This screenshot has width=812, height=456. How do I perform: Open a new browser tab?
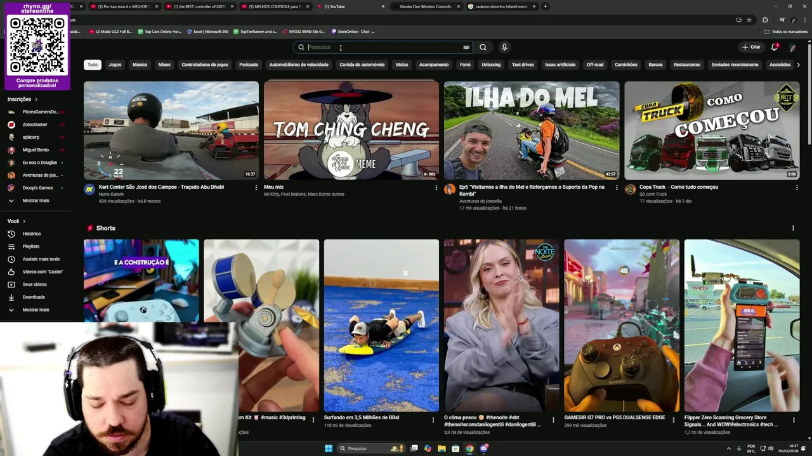546,6
